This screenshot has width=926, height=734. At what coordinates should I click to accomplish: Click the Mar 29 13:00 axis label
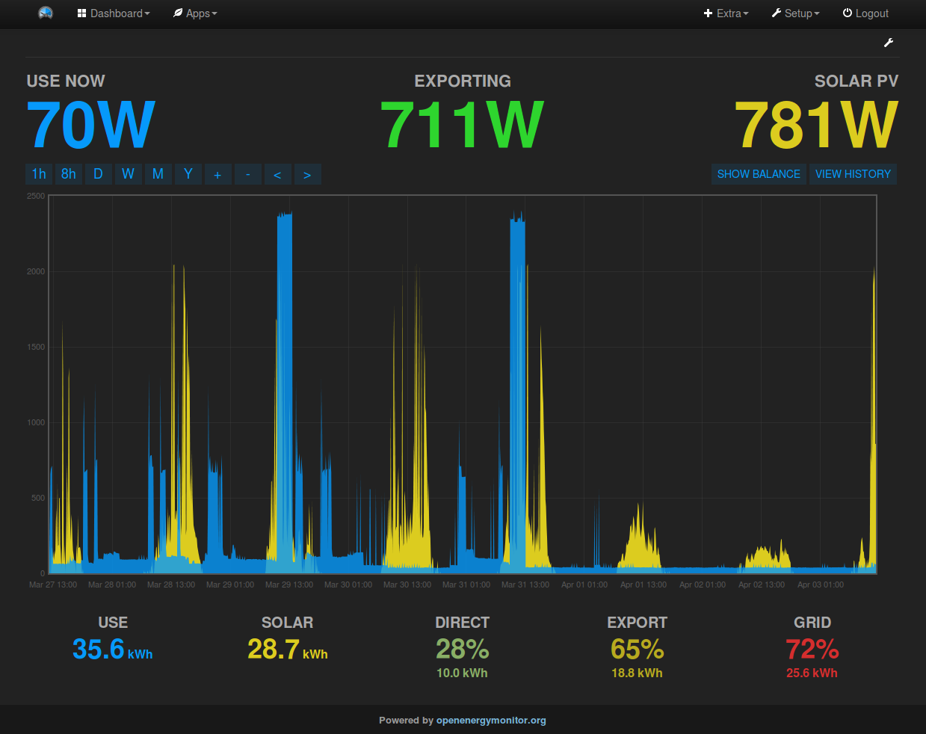[x=289, y=585]
